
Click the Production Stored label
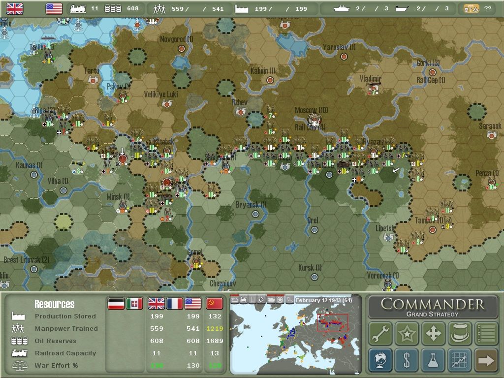[65, 316]
